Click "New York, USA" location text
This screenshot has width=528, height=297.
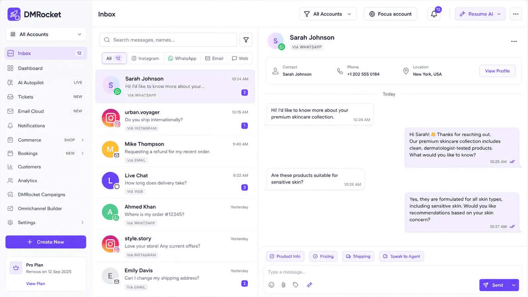(x=427, y=74)
